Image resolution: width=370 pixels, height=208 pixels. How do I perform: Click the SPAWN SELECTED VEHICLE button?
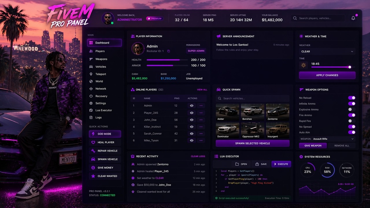(x=253, y=143)
